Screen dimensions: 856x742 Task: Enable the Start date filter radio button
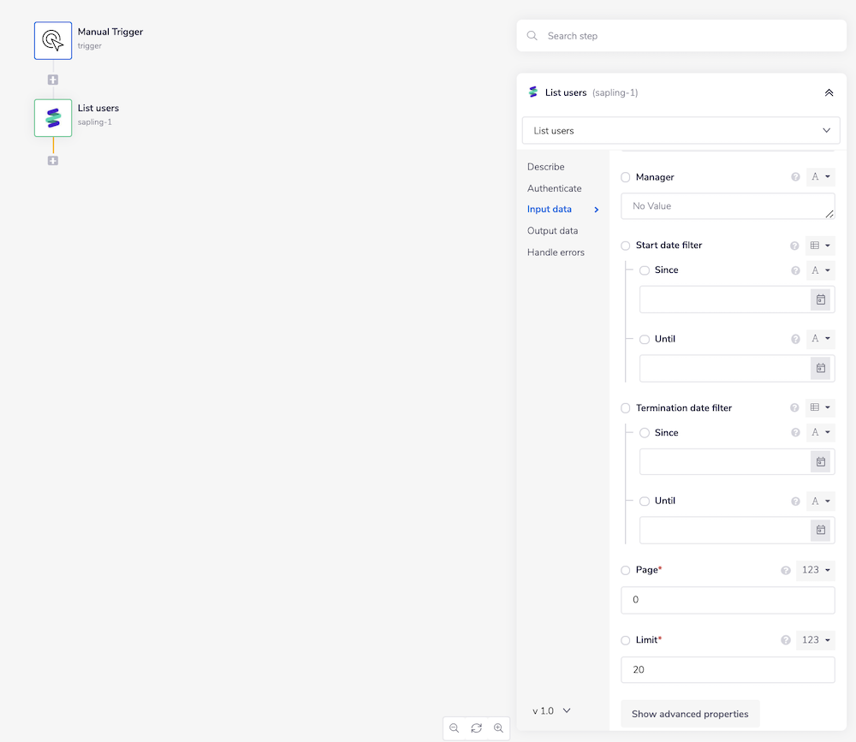[x=626, y=246]
